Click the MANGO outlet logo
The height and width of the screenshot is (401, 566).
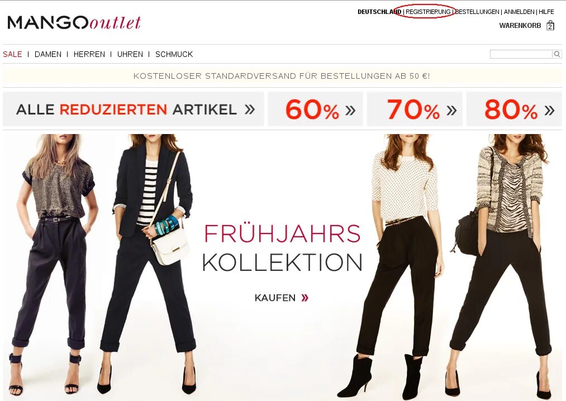click(74, 22)
